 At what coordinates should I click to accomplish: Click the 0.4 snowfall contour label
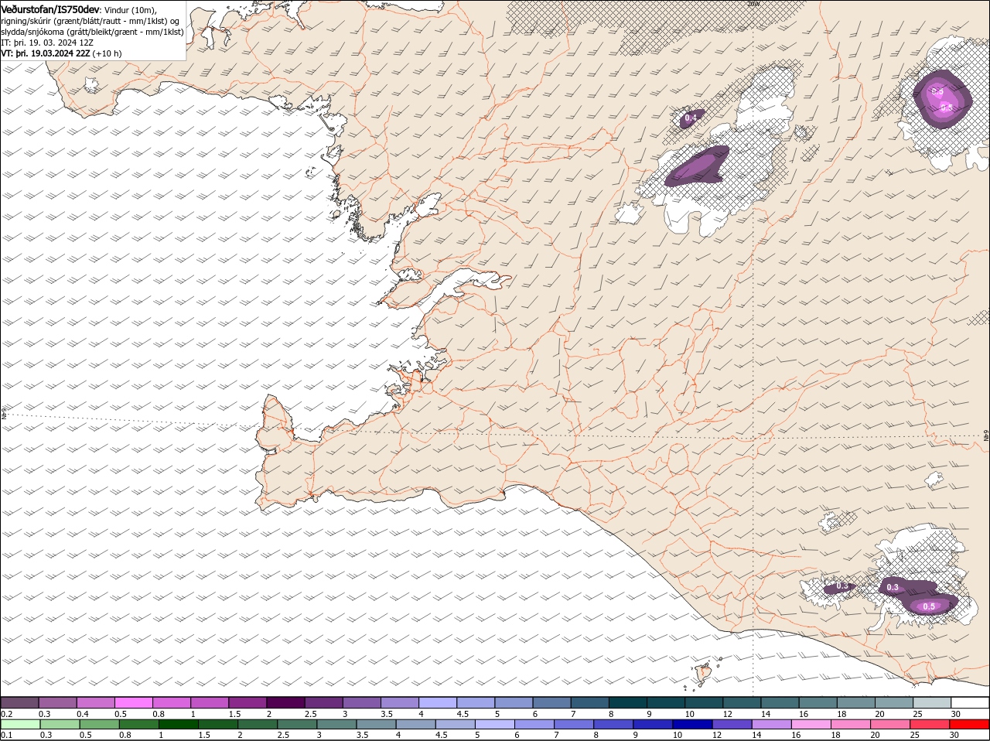point(691,118)
